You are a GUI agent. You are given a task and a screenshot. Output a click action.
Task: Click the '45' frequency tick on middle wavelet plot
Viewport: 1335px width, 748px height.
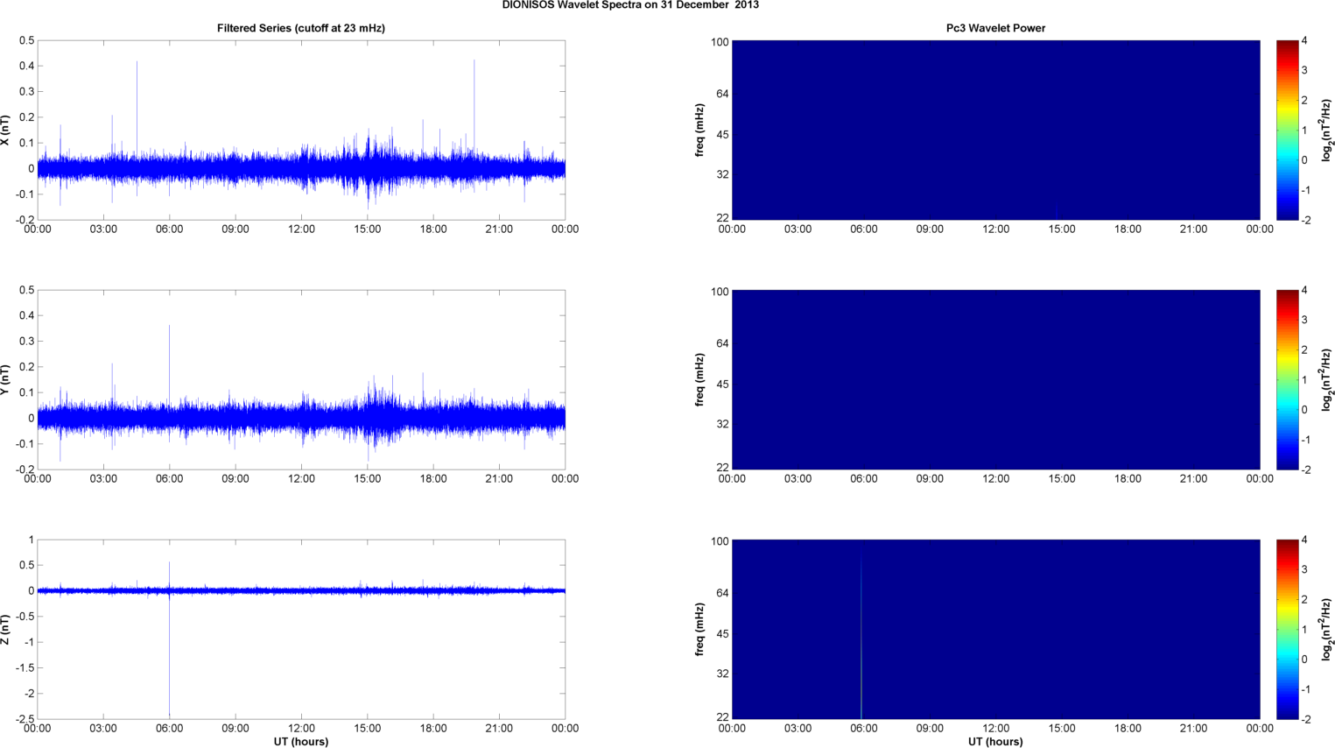(x=723, y=385)
